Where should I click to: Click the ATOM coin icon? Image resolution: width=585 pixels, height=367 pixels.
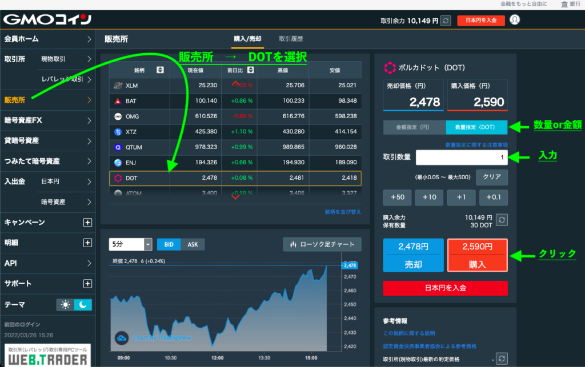tap(118, 193)
